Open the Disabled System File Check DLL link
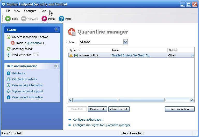Image resolution: width=199 pixels, height=137 pixels. [x=131, y=55]
